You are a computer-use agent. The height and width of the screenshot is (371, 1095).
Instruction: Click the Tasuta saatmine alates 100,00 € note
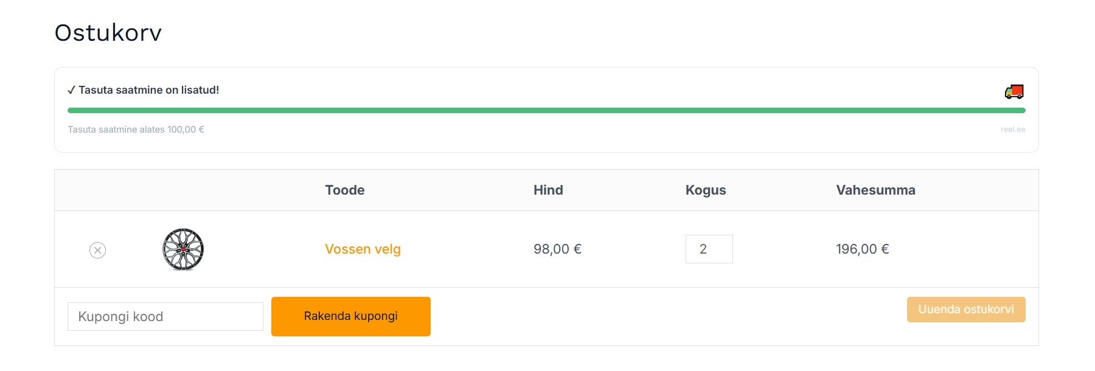pos(136,130)
